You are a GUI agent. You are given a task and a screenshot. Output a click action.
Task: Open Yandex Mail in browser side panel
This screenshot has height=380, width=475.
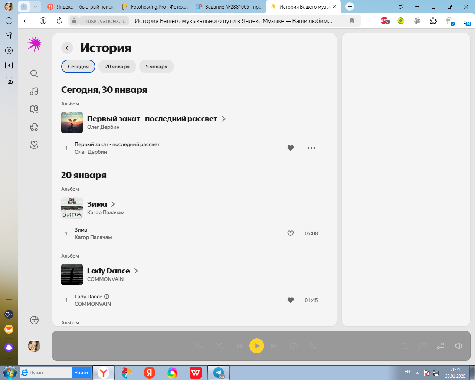(9, 329)
